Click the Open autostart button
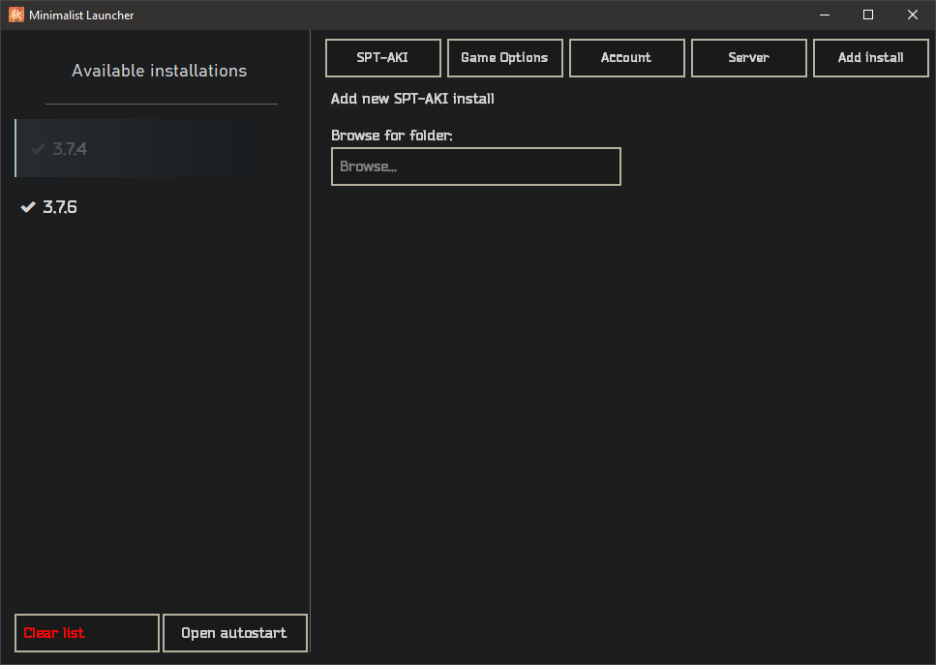 [234, 633]
